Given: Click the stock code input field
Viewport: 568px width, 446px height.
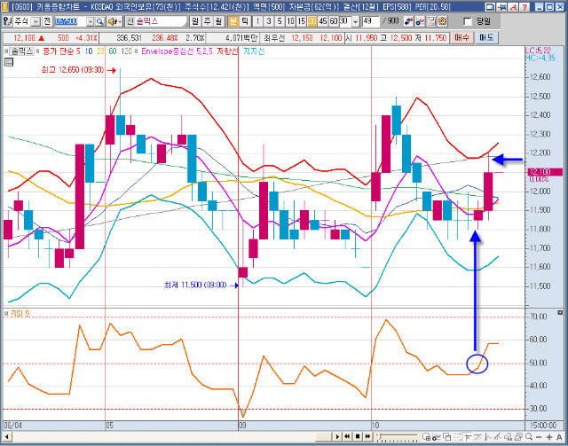Looking at the screenshot, I should tap(70, 21).
